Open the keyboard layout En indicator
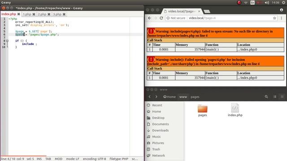 coord(252,3)
